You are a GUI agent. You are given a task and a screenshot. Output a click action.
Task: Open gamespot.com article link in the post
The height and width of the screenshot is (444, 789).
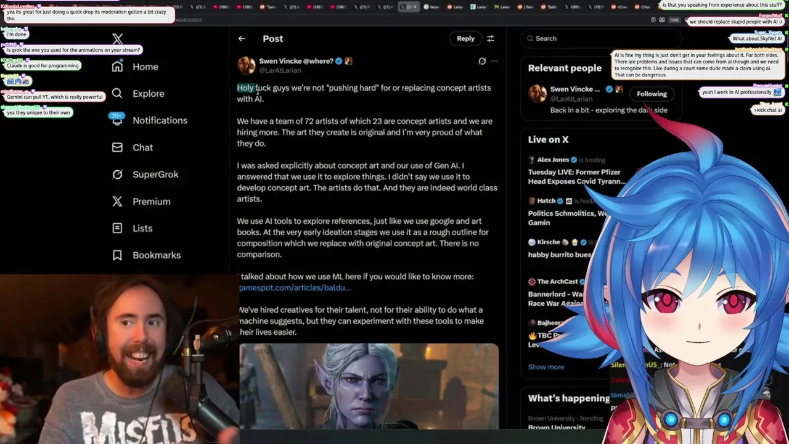(295, 287)
